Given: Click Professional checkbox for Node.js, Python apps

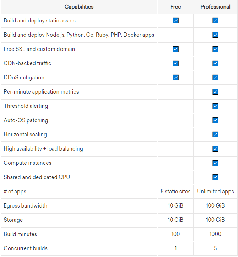Looking at the screenshot, I should click(x=215, y=35).
